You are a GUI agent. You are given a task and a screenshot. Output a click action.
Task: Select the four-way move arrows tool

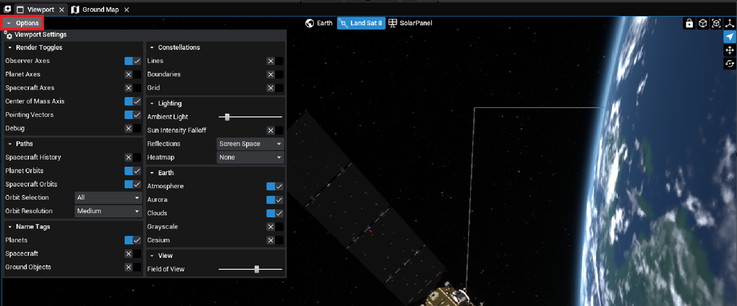(730, 50)
